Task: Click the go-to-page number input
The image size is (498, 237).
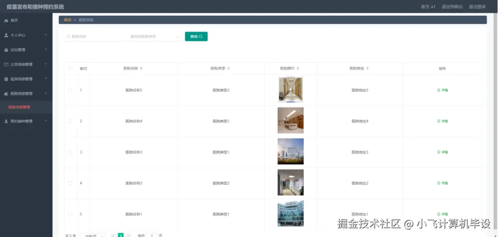Action: tap(152, 236)
